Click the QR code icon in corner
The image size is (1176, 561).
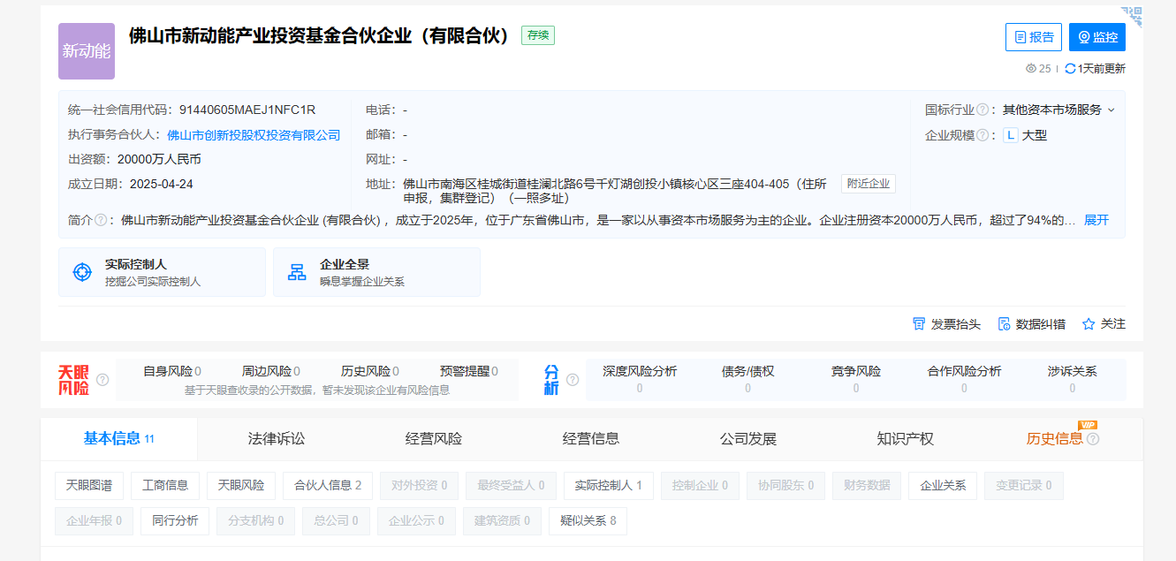point(1132,17)
